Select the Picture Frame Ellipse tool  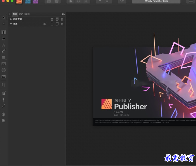pos(4,70)
